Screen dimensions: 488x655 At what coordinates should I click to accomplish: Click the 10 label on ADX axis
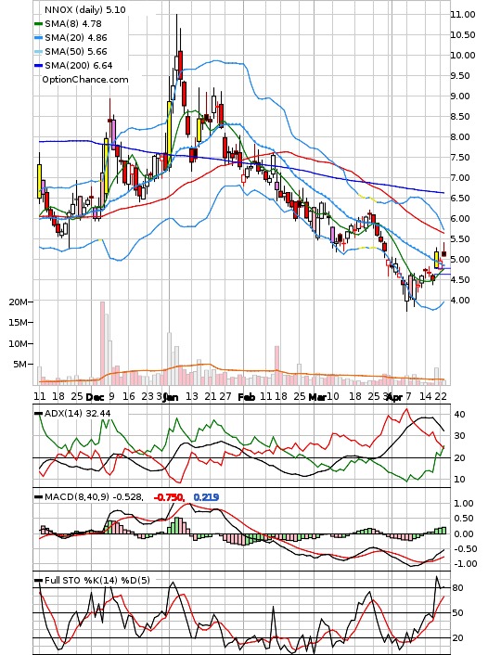(459, 479)
